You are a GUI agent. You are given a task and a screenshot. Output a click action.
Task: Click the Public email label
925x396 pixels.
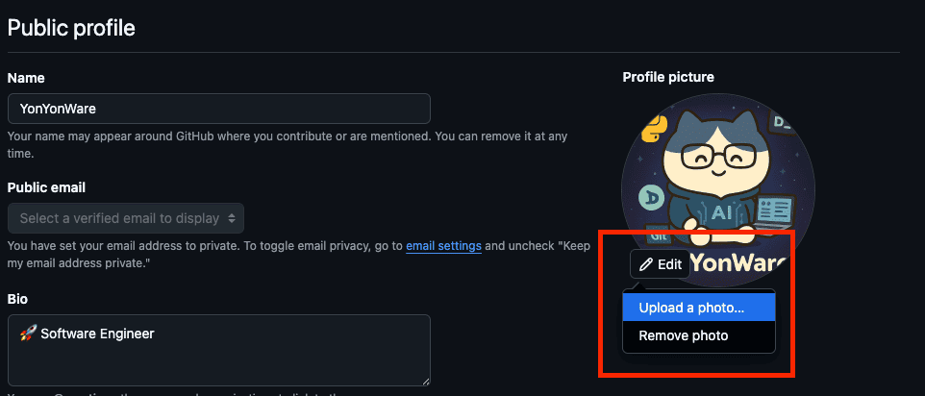(x=47, y=187)
